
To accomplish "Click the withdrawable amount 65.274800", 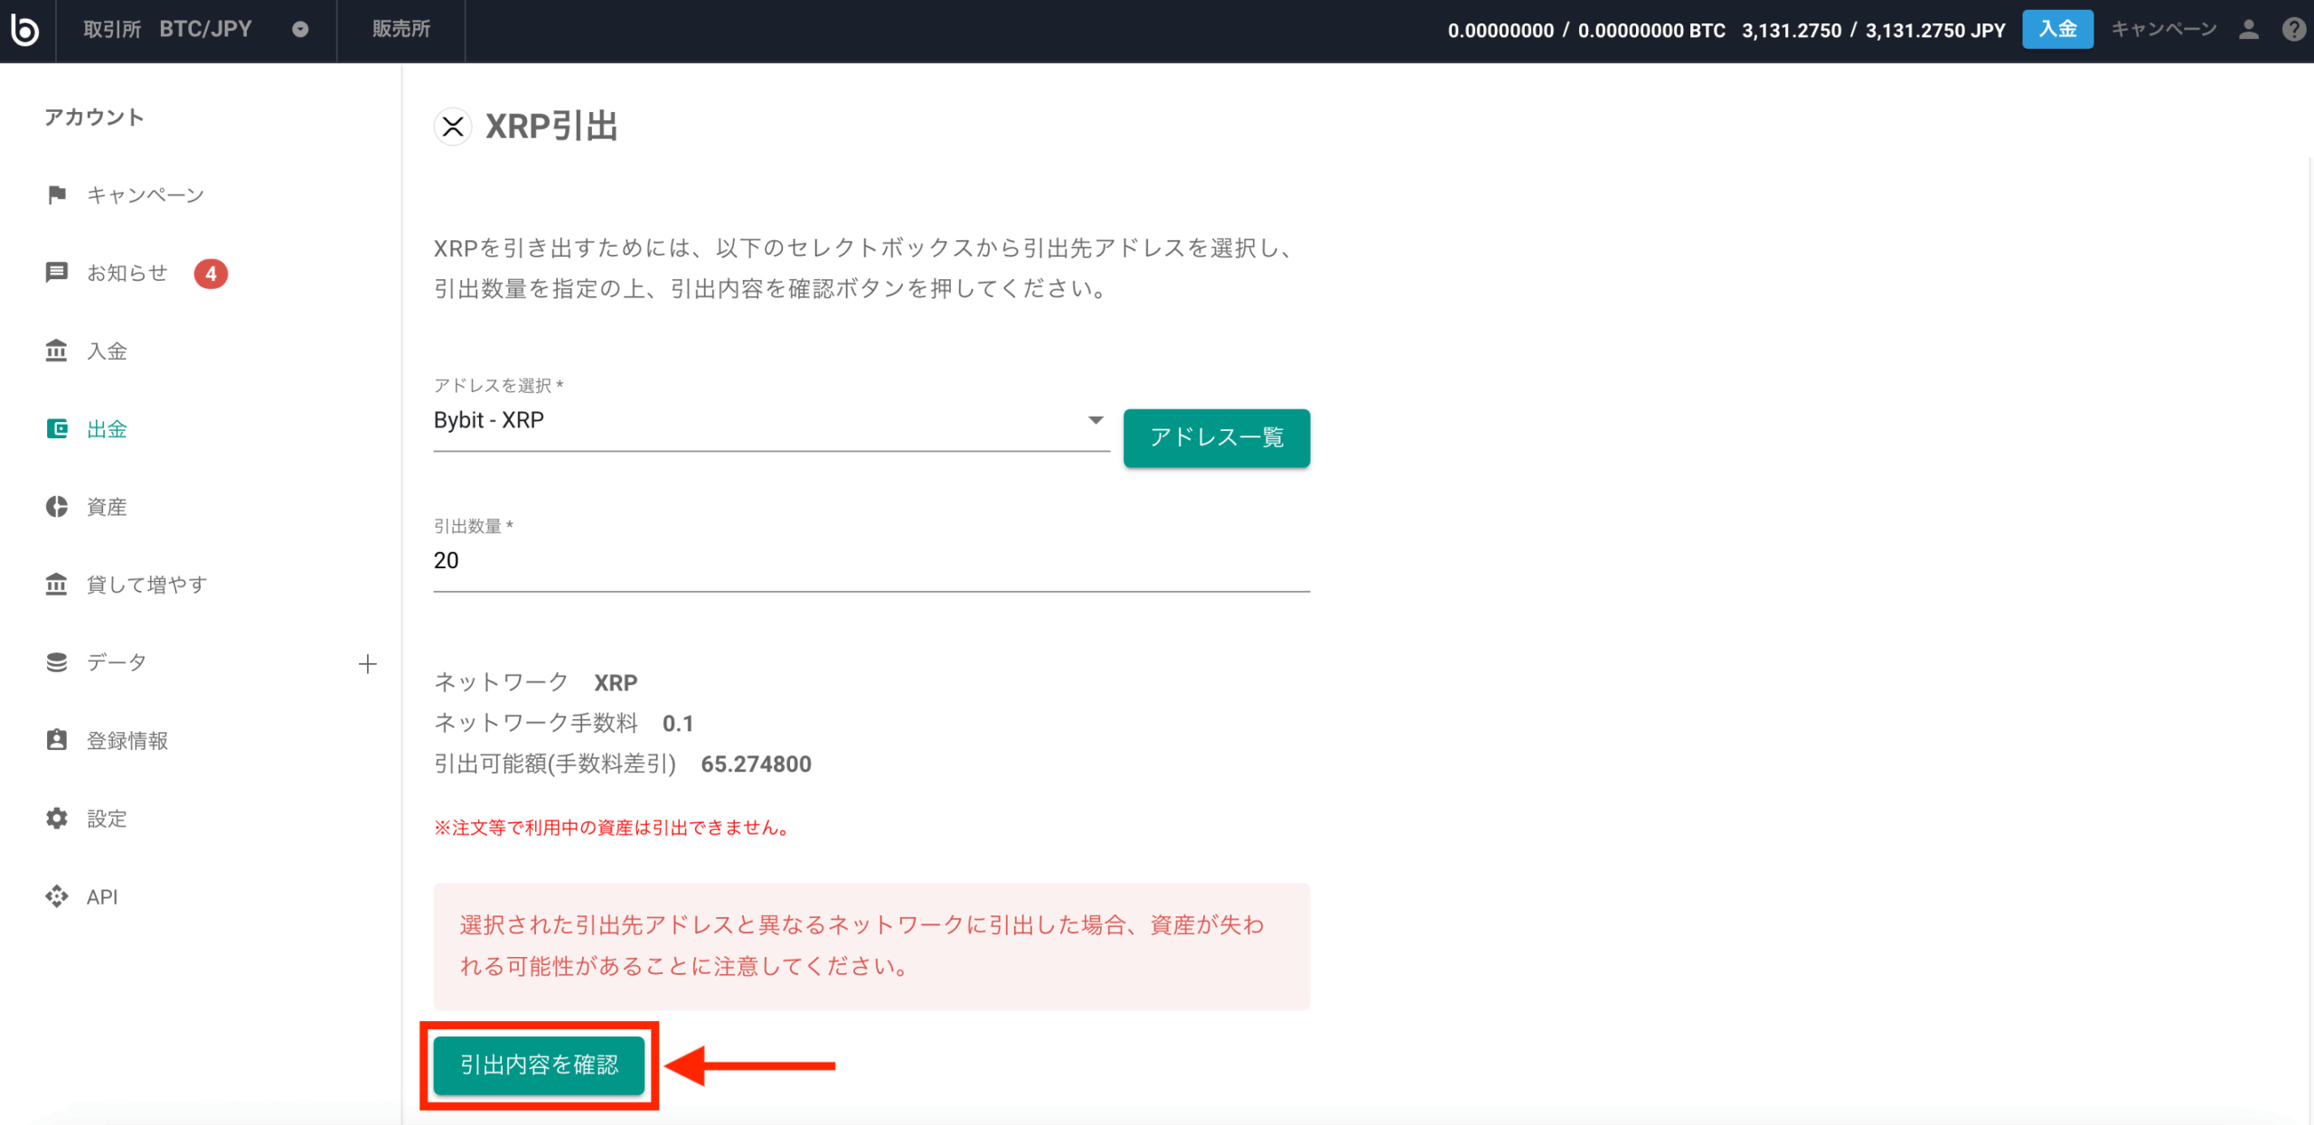I will [x=757, y=764].
